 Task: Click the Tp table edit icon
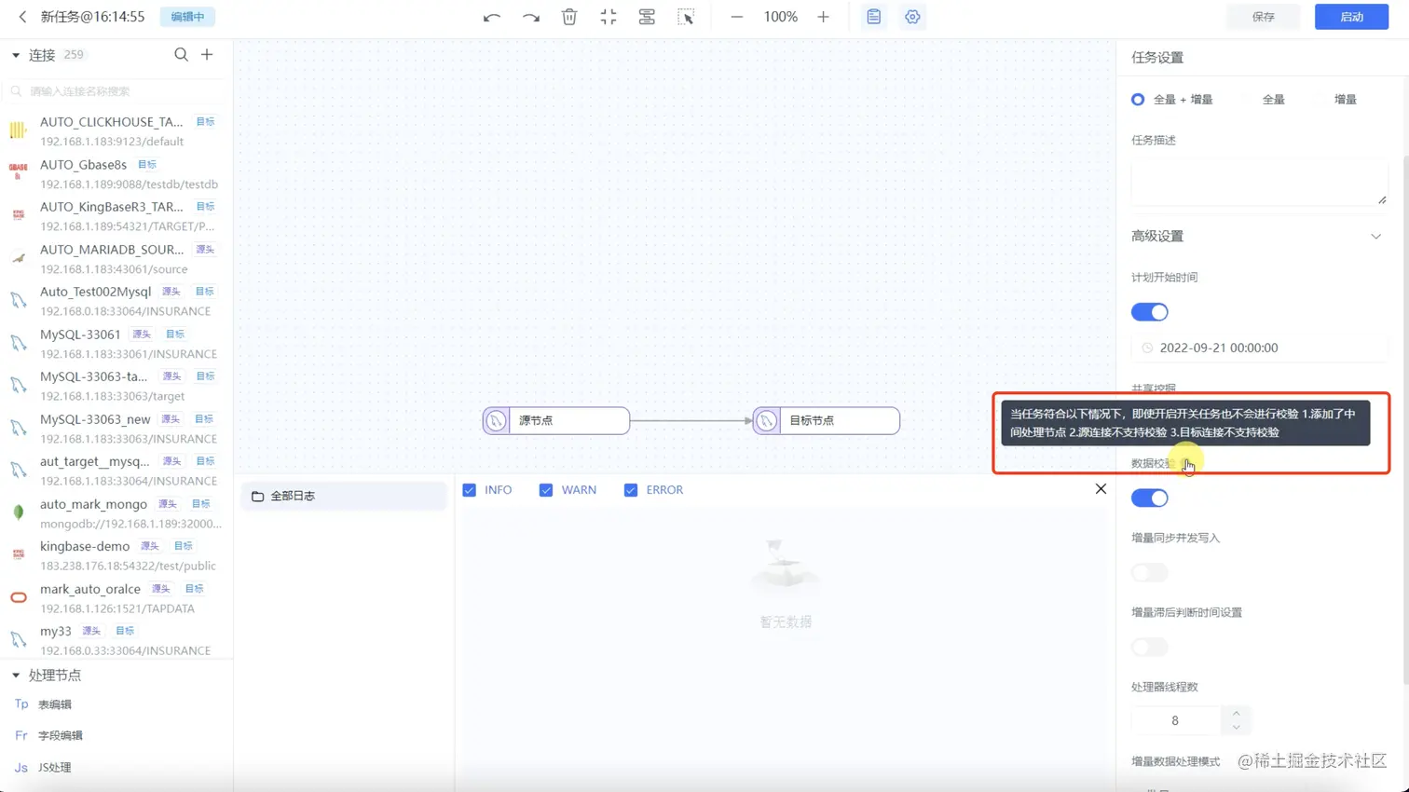(21, 704)
